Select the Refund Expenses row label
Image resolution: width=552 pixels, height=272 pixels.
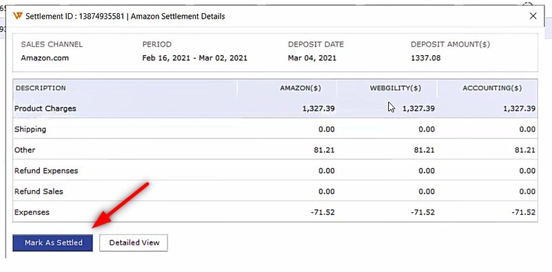pyautogui.click(x=46, y=171)
